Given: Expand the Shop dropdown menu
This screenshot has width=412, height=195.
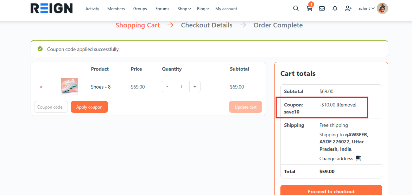Looking at the screenshot, I should pyautogui.click(x=184, y=9).
